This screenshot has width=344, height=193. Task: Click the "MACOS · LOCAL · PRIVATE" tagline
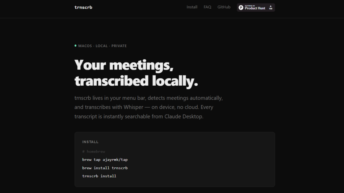point(102,46)
